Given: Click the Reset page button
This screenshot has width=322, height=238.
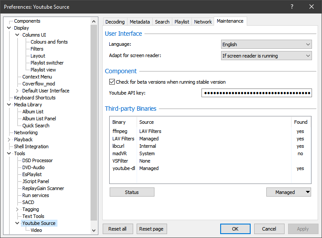Looking at the screenshot, I should click(x=152, y=229).
